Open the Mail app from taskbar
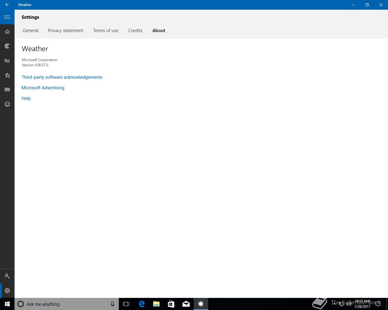Image resolution: width=388 pixels, height=310 pixels. click(x=186, y=304)
